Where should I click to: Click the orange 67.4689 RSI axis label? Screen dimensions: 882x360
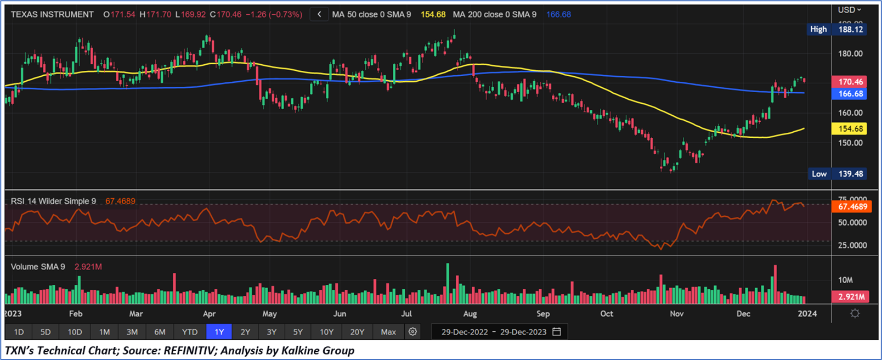click(x=852, y=207)
